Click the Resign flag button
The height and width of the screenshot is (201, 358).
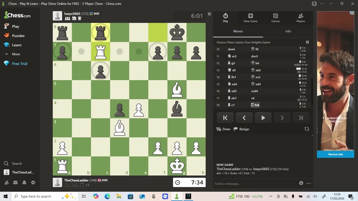[241, 129]
